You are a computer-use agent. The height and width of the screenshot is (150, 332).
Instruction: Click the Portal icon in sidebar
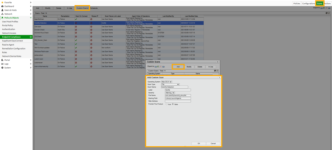2,60
